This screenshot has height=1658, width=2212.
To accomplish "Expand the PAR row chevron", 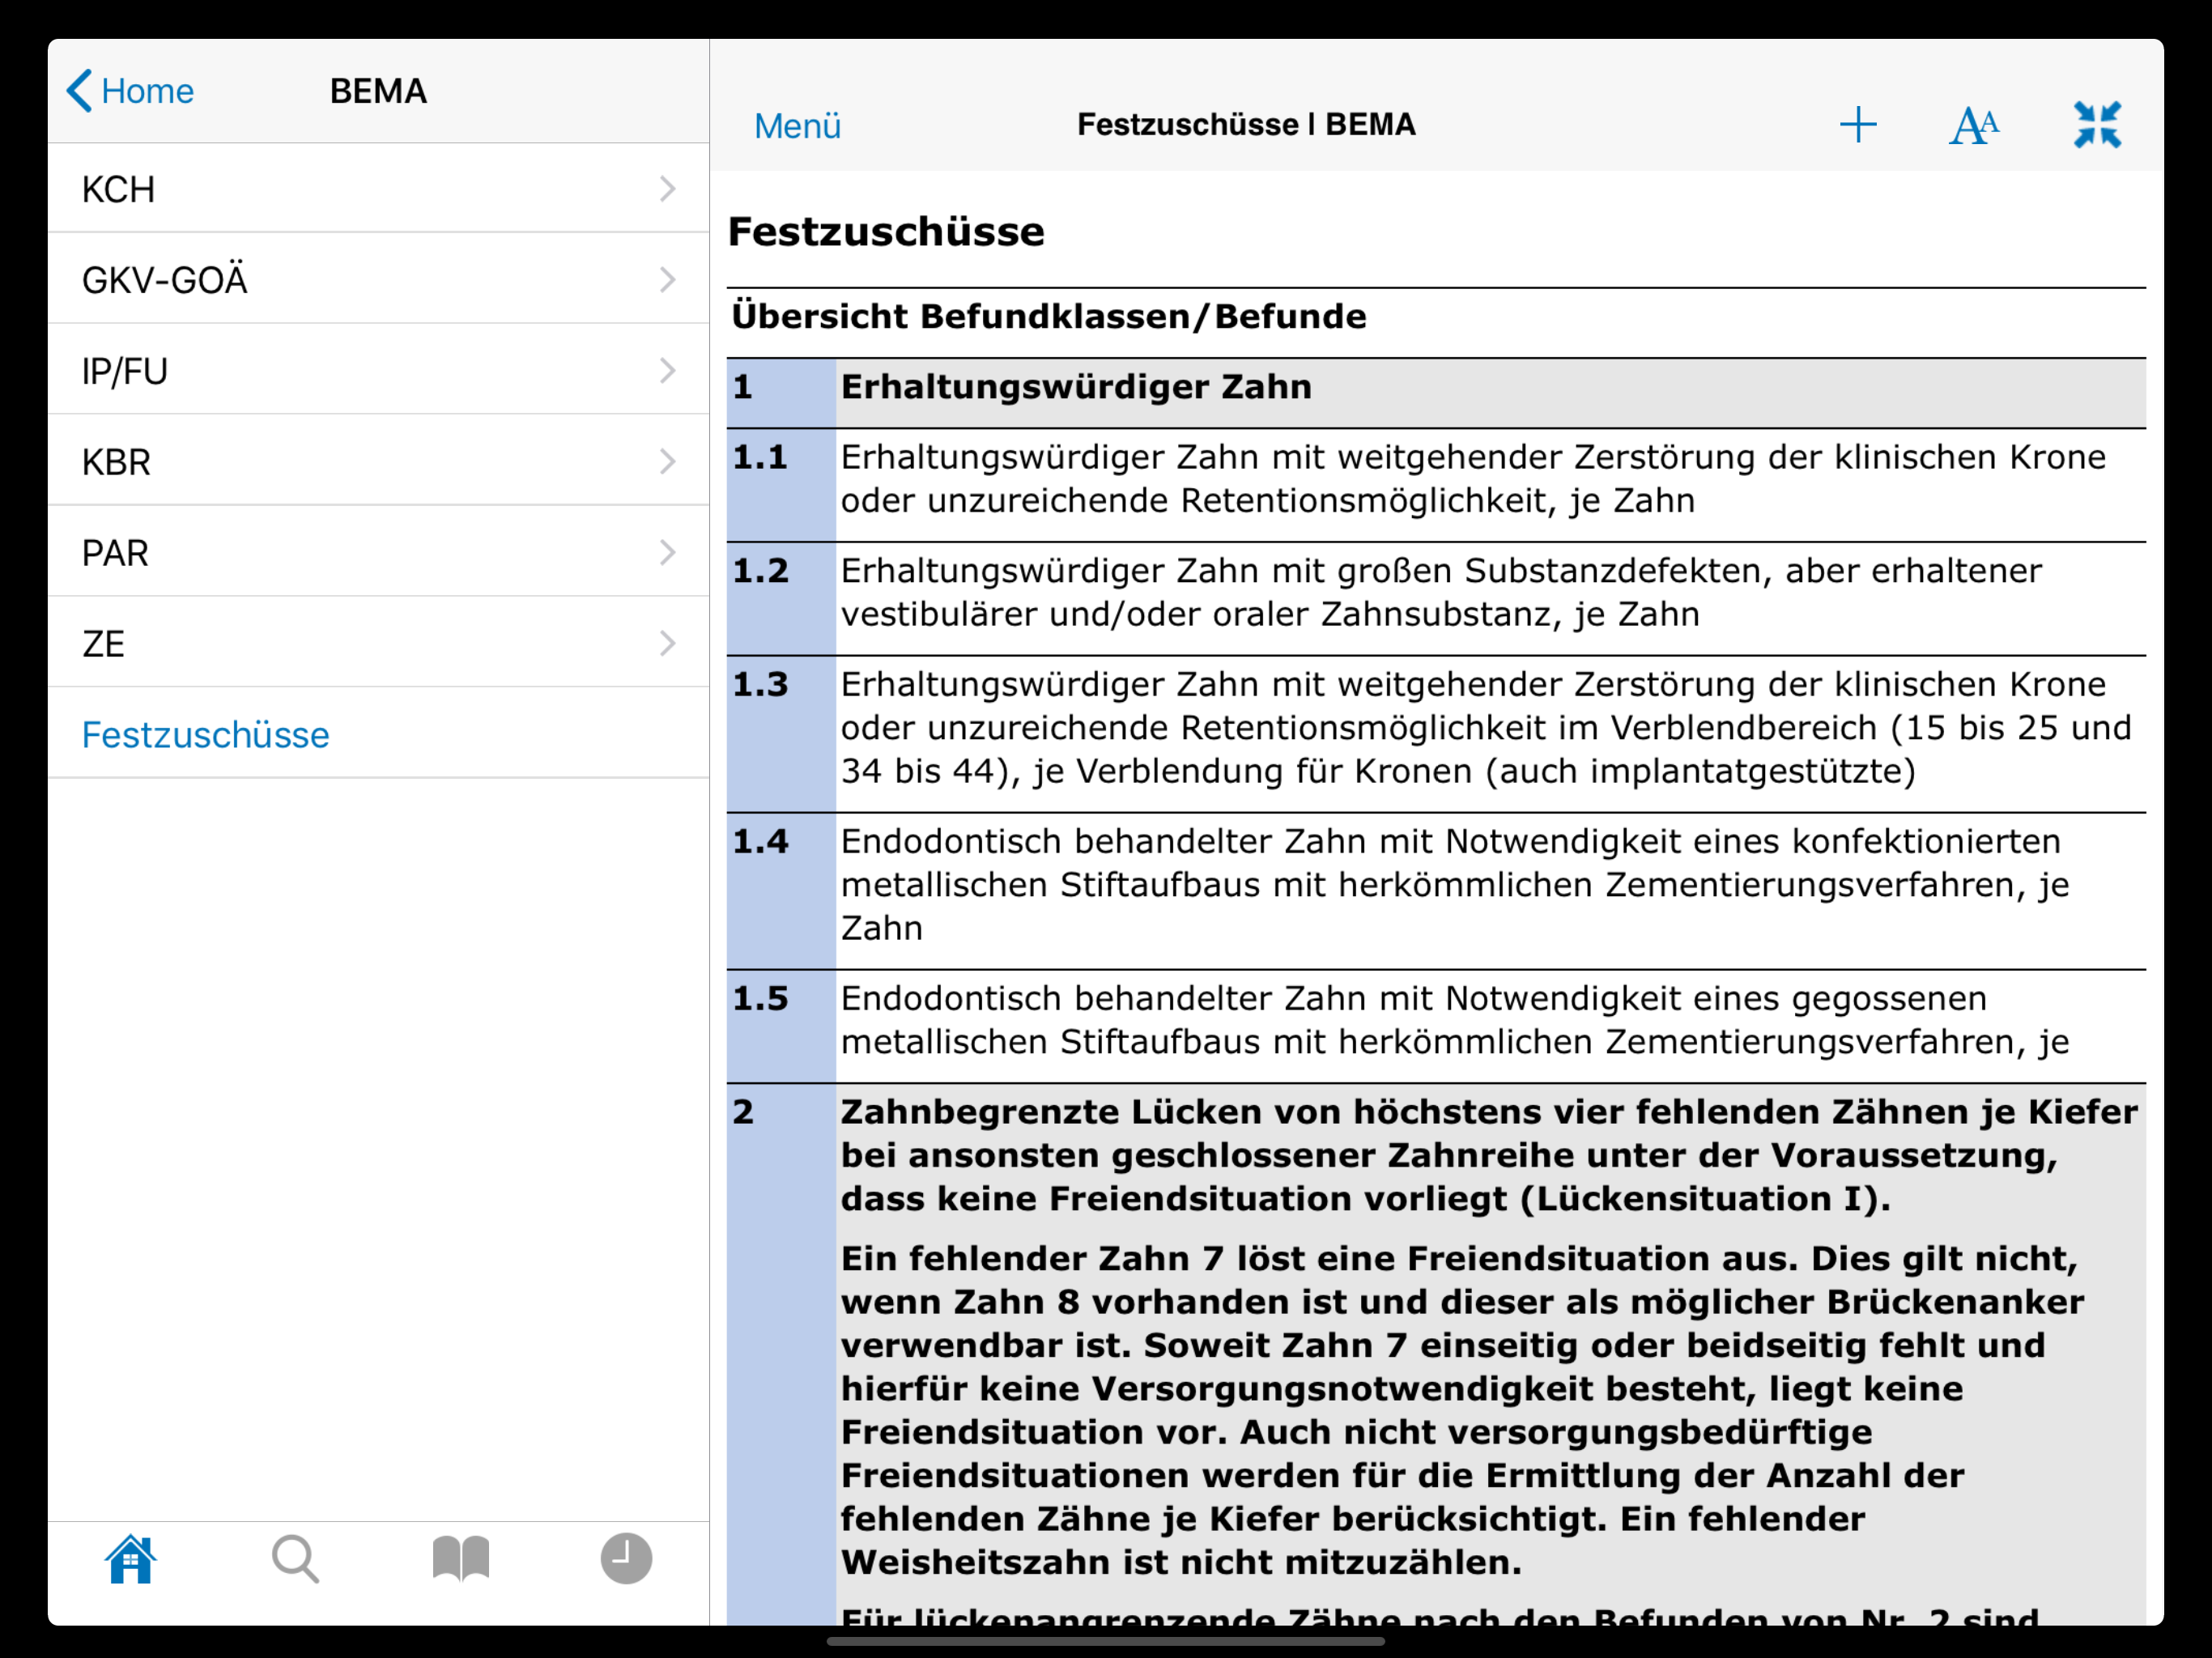I will click(x=668, y=552).
